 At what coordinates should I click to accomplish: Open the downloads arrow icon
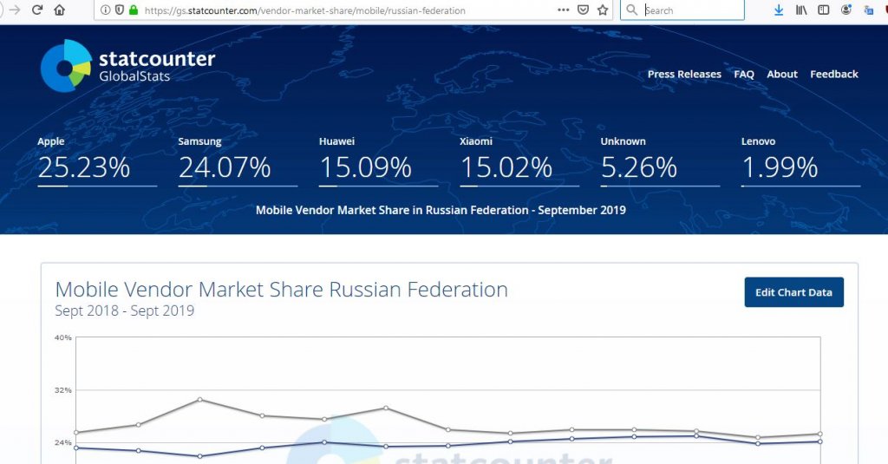779,10
